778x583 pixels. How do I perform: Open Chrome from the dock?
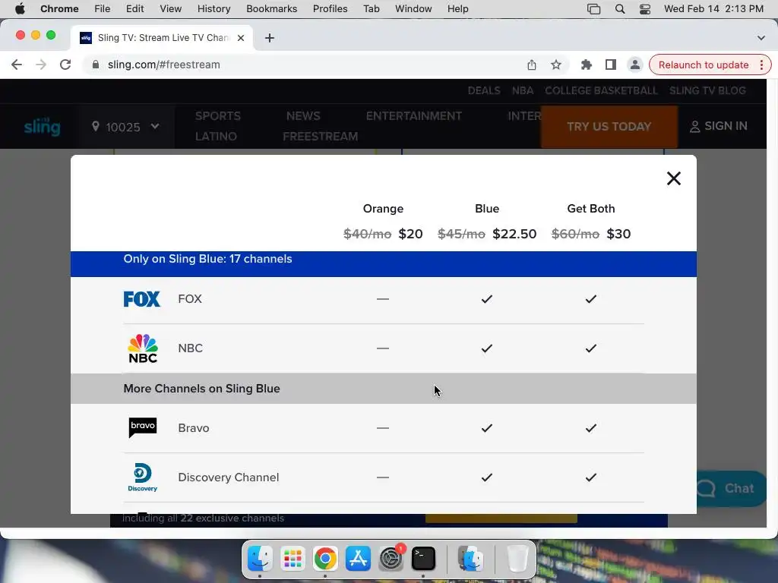[325, 559]
